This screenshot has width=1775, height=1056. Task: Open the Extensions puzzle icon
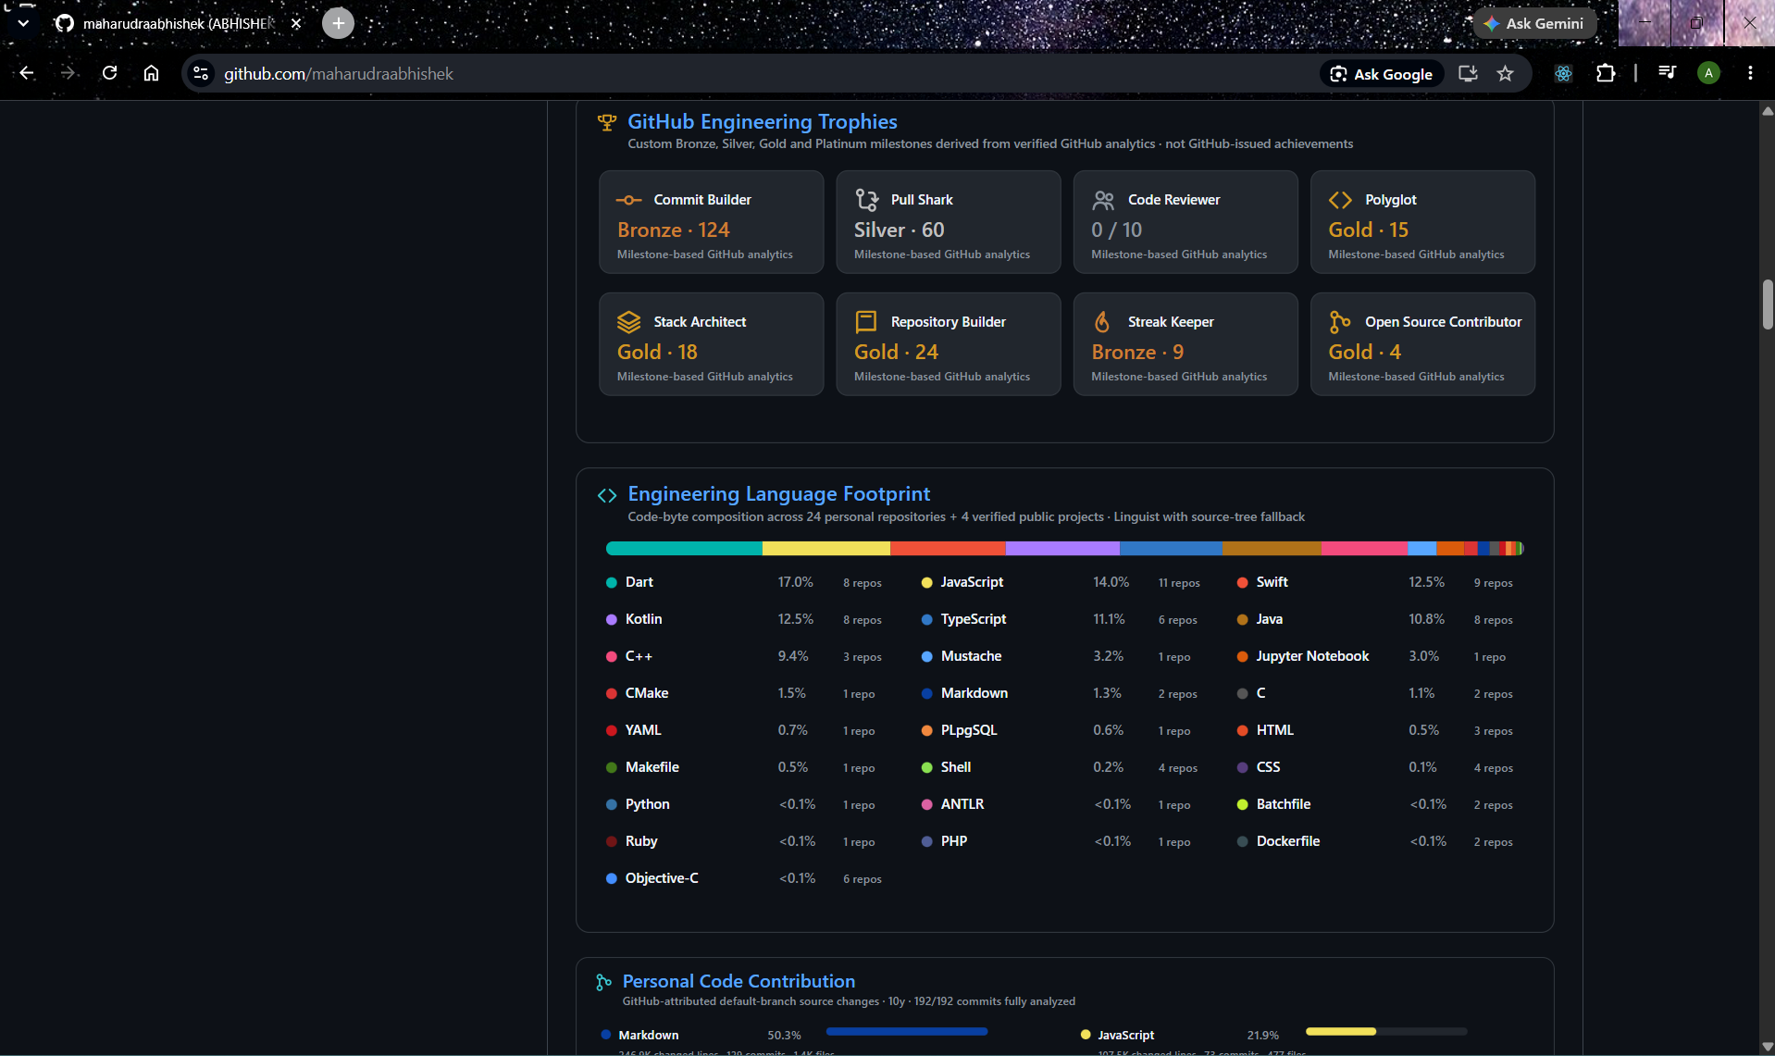(1606, 73)
